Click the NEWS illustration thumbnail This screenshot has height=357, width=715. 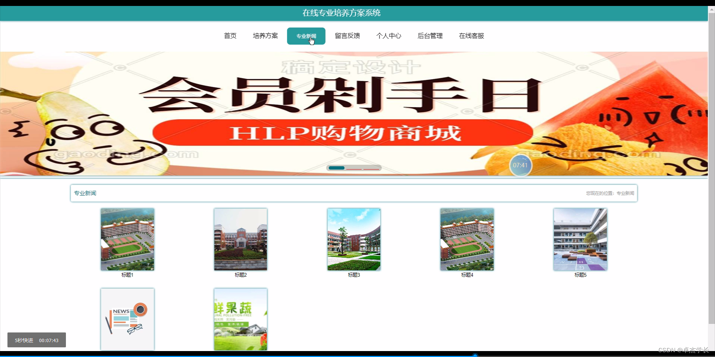[127, 319]
